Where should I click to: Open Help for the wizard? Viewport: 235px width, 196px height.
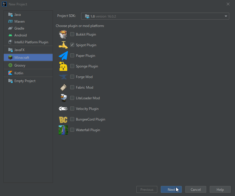220,190
